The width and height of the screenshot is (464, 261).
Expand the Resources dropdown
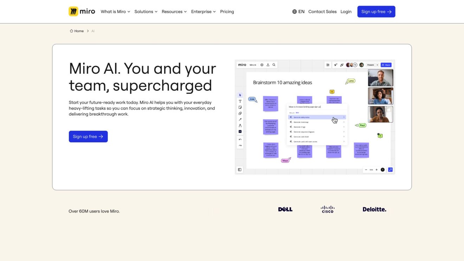tap(174, 12)
